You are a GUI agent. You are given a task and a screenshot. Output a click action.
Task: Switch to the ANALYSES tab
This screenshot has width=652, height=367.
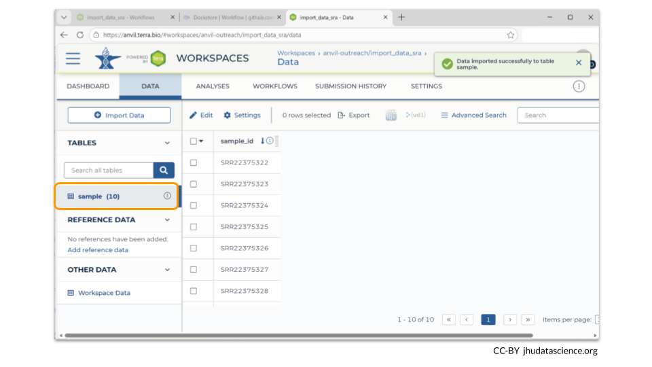213,86
